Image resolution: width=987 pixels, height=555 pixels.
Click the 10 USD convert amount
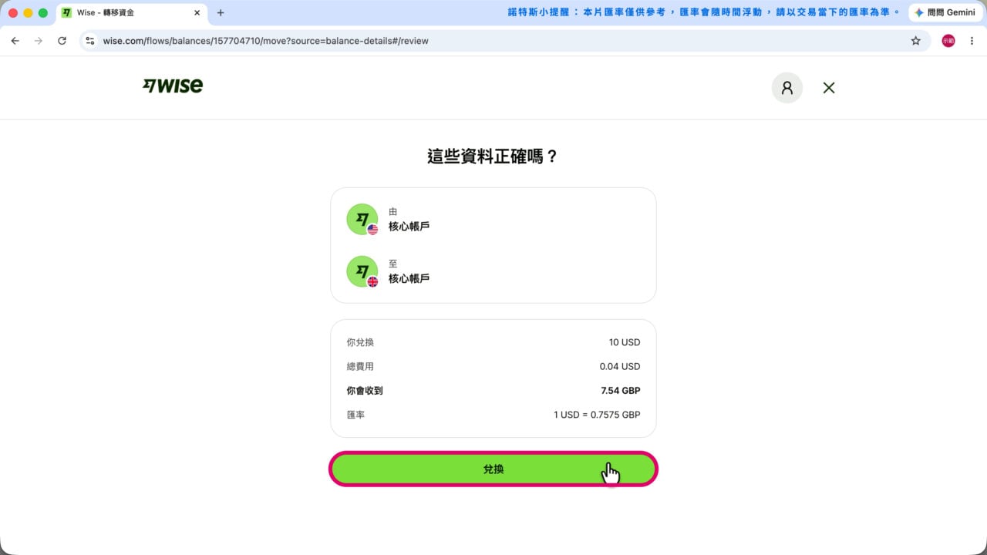(625, 342)
